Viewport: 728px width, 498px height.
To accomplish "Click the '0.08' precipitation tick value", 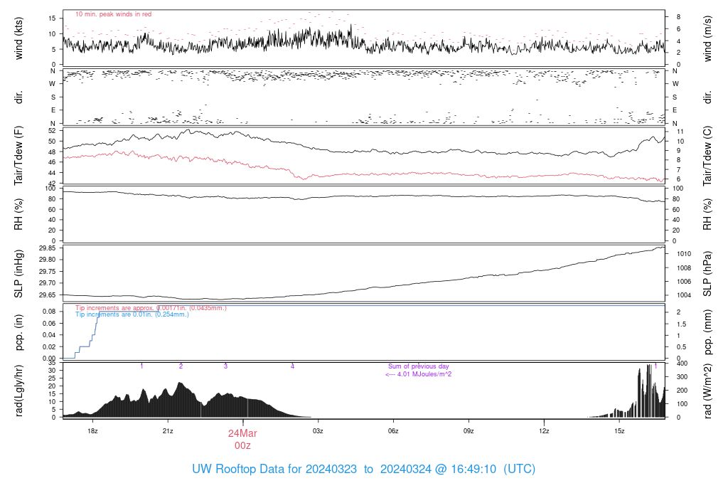I will click(x=49, y=312).
